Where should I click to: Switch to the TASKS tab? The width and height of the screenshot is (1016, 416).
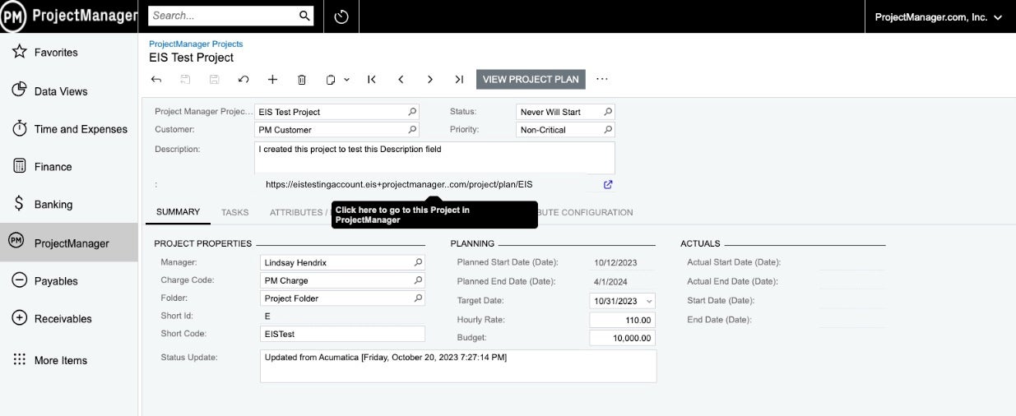pos(234,212)
